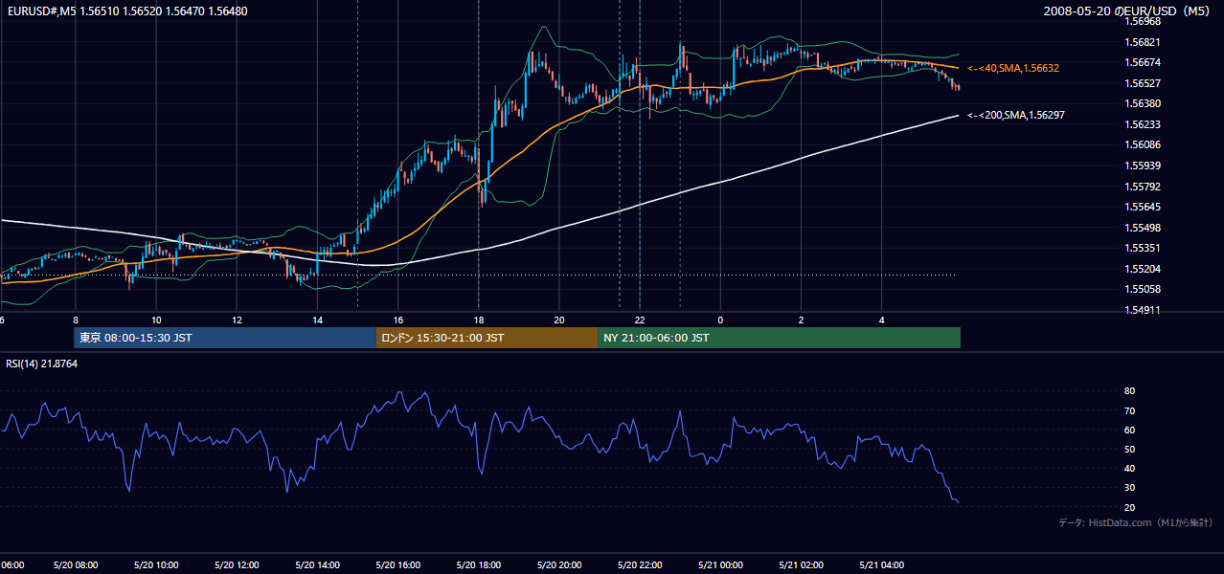This screenshot has width=1224, height=574.
Task: Click price axis label 1.56380
Action: coord(1143,103)
